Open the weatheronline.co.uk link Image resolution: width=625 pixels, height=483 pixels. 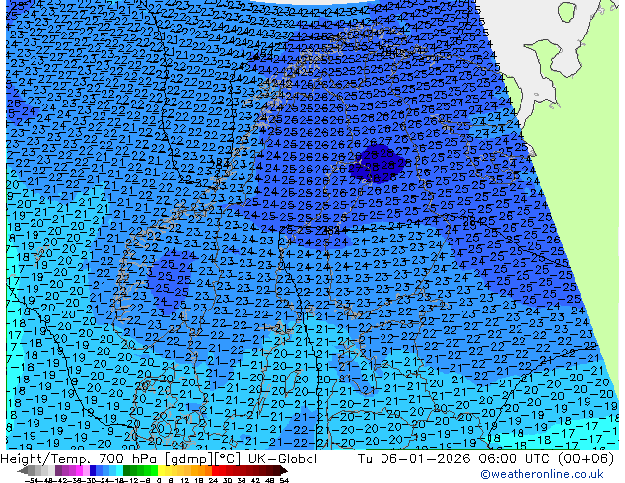pos(542,474)
